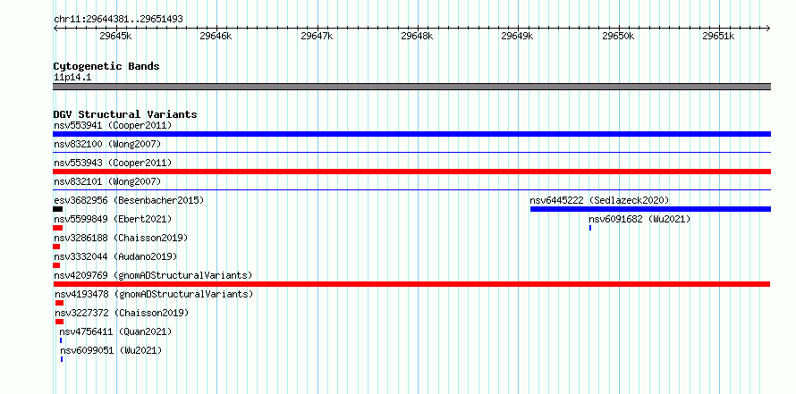Open esv3682956 (Besenbacher2015) label
This screenshot has height=394, width=796.
tap(129, 200)
